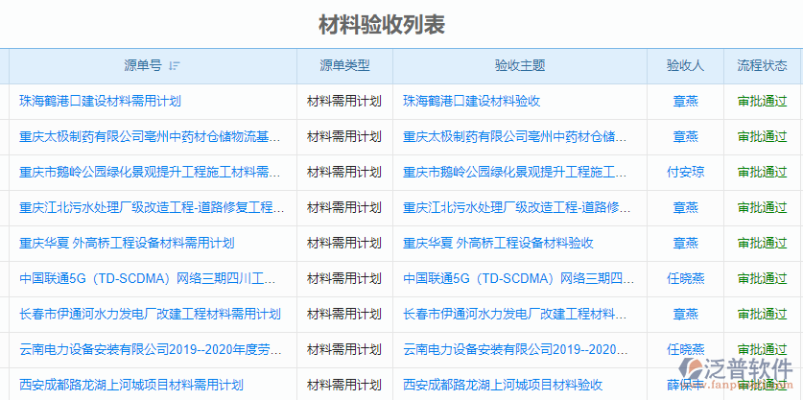Click the 材料验收列表 page title

pos(382,25)
